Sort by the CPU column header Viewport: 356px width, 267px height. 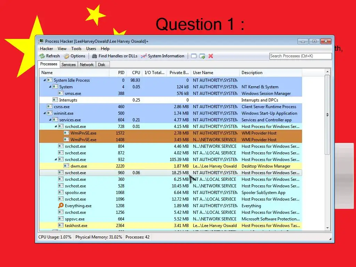click(134, 73)
